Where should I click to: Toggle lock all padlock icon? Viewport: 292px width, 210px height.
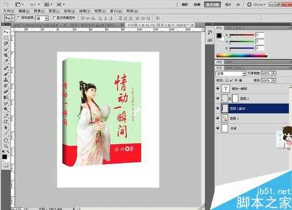tap(241, 80)
